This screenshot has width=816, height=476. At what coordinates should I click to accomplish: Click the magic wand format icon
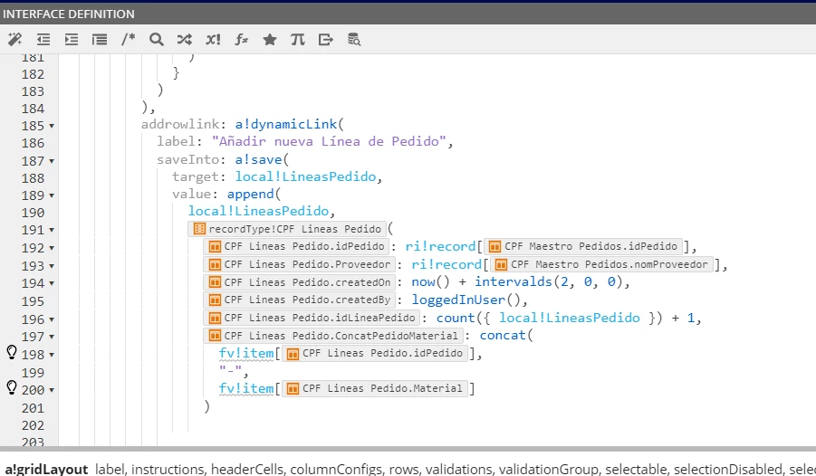15,40
